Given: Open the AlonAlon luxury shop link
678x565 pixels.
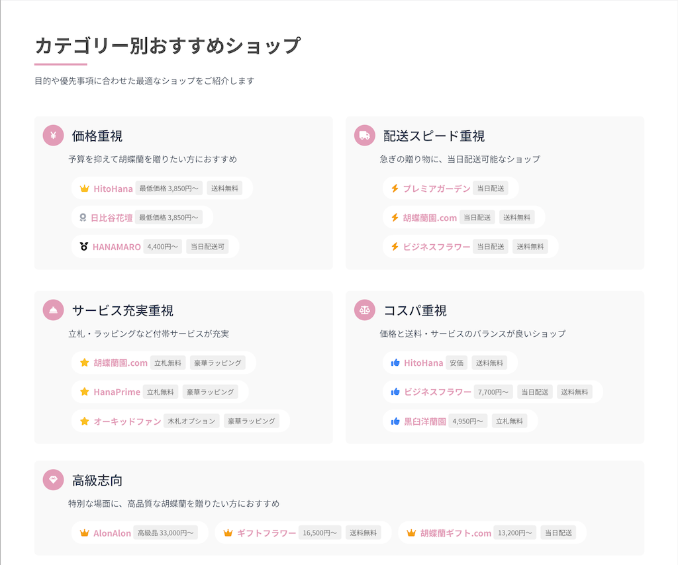Looking at the screenshot, I should [112, 533].
